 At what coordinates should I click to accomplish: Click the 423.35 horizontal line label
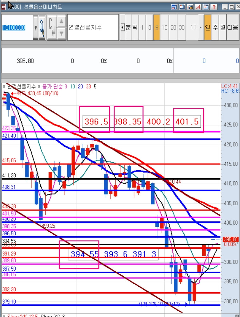tap(9, 128)
